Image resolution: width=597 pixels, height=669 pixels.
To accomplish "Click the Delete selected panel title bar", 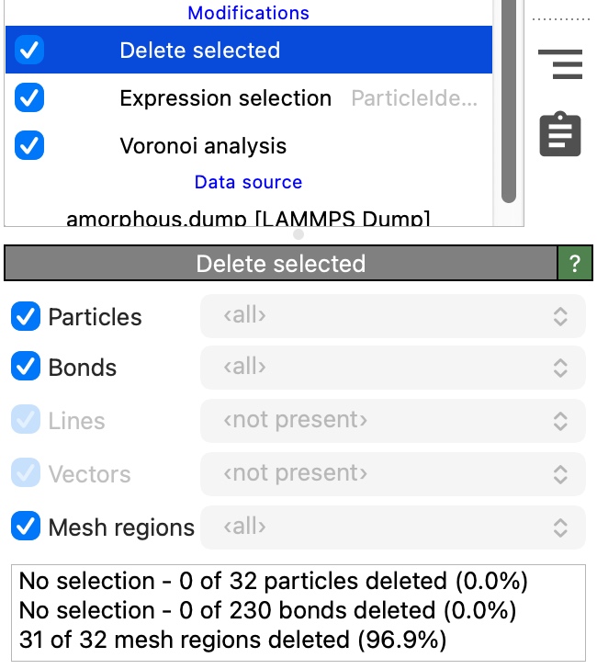I will coord(280,265).
